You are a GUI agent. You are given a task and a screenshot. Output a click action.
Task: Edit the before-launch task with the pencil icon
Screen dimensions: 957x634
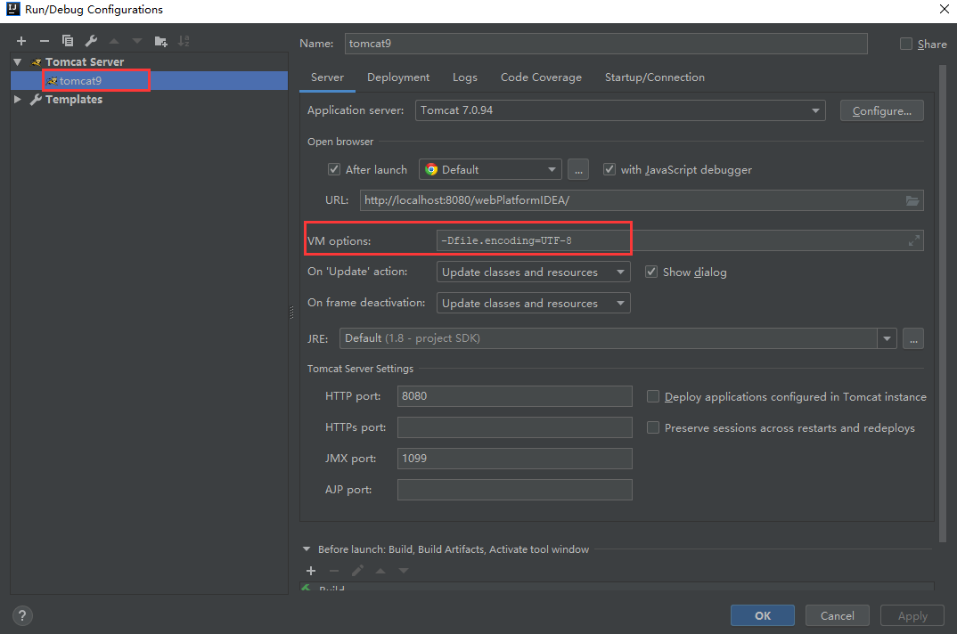(357, 571)
